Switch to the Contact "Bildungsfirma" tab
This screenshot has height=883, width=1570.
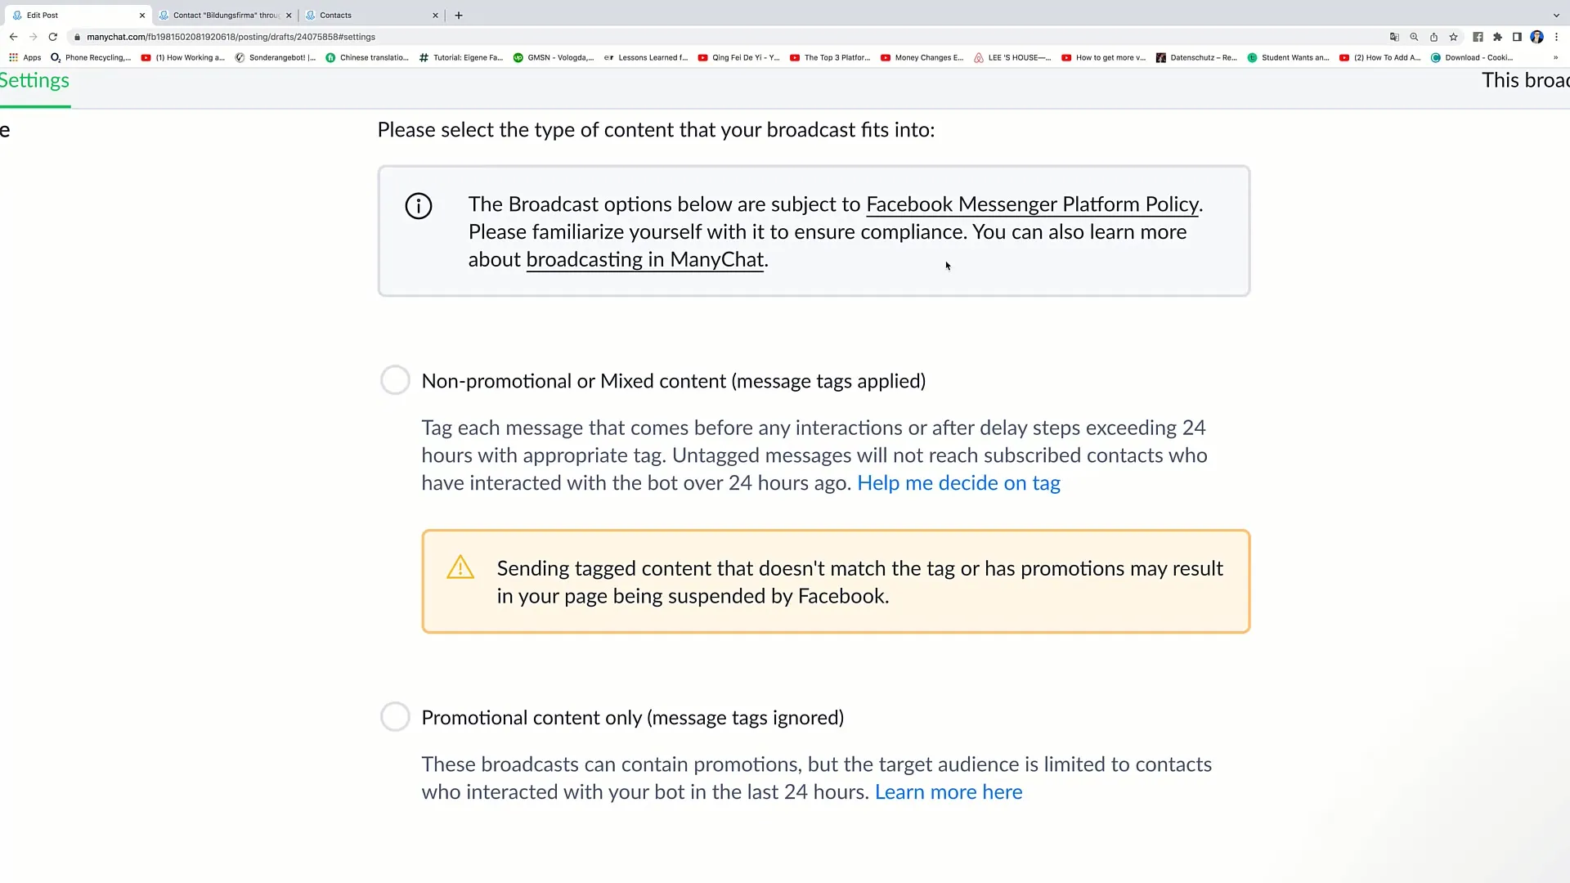click(225, 15)
